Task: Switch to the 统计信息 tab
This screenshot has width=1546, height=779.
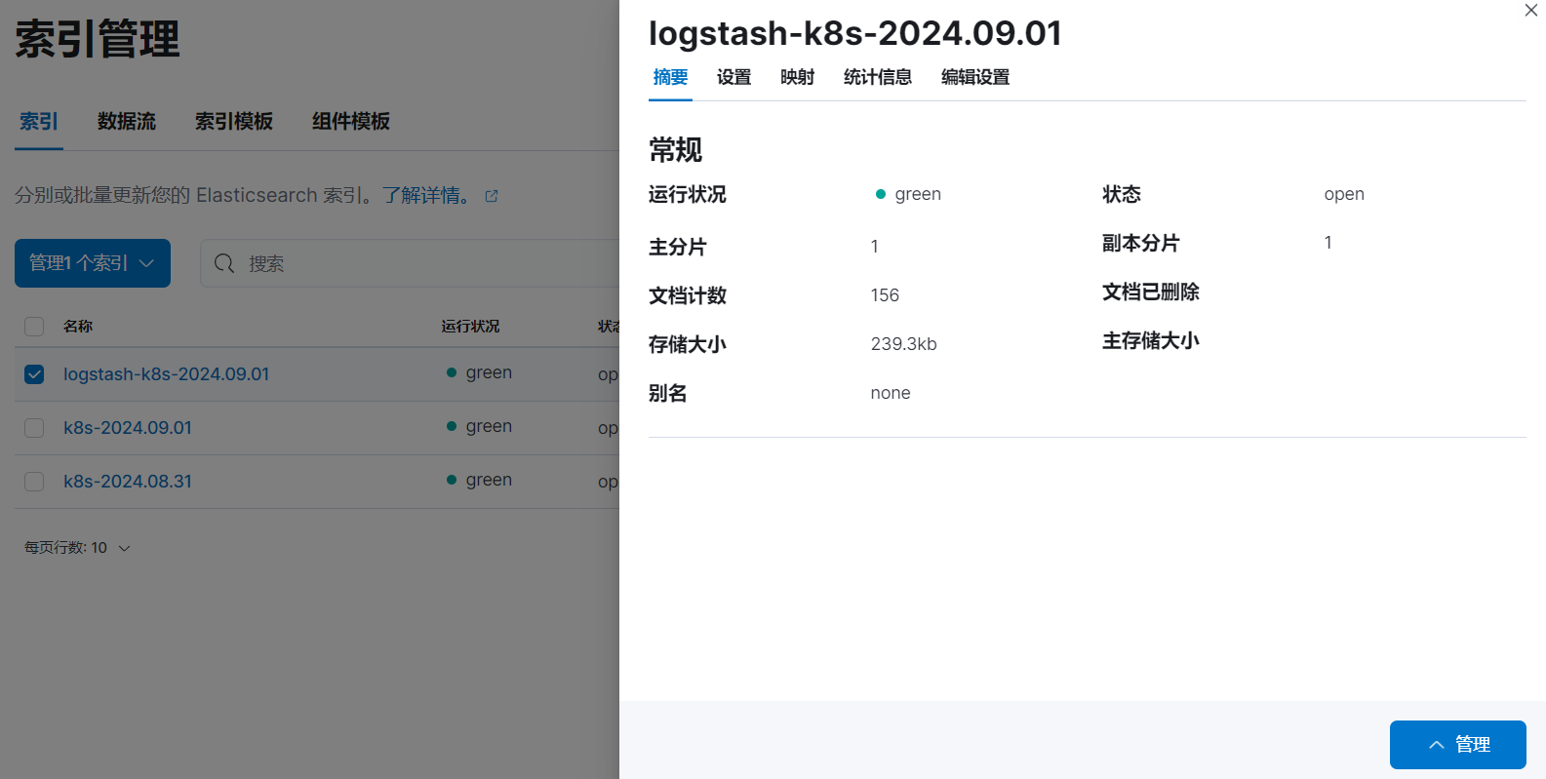Action: coord(877,77)
